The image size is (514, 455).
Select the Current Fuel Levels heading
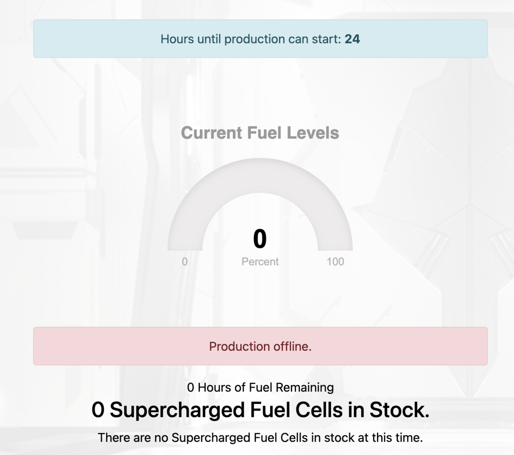[260, 133]
